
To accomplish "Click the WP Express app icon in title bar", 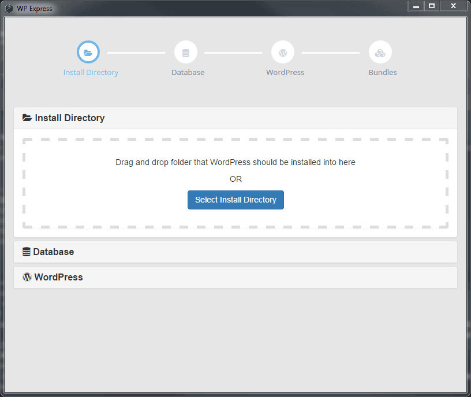I will click(x=9, y=9).
